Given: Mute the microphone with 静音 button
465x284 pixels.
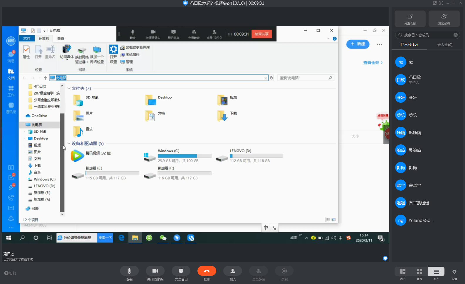Looking at the screenshot, I should click(129, 271).
